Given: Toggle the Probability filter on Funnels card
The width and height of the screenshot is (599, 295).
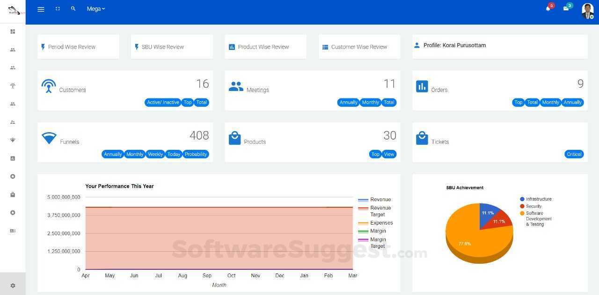Looking at the screenshot, I should [x=196, y=154].
